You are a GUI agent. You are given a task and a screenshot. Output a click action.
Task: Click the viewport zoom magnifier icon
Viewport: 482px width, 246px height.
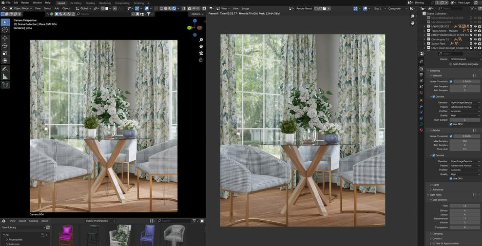click(x=201, y=40)
